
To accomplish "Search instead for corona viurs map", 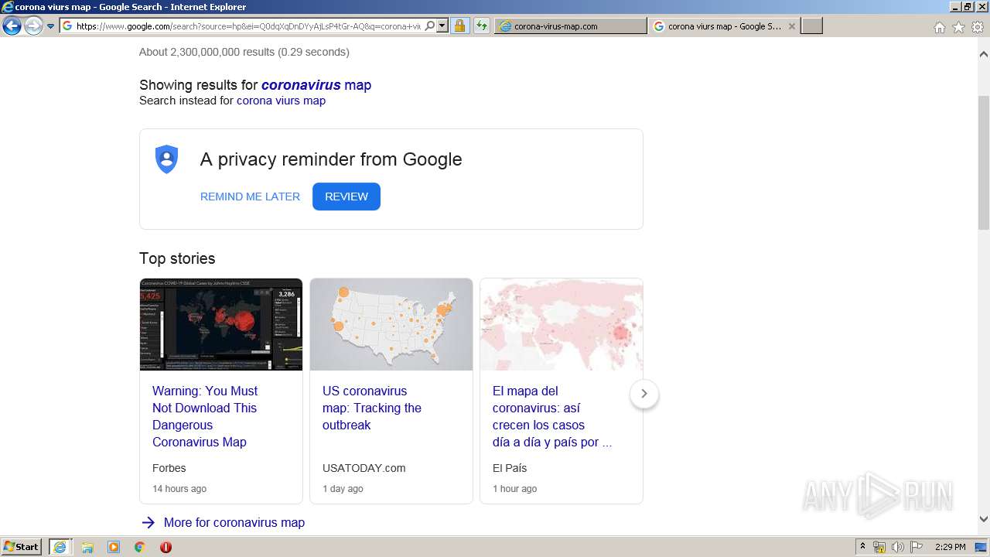I will [x=281, y=101].
